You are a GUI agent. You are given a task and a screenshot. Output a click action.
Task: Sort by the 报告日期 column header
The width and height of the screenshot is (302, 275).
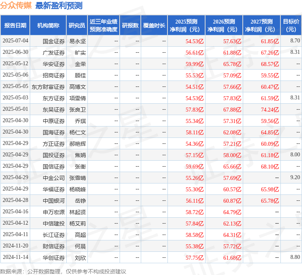click(15, 25)
